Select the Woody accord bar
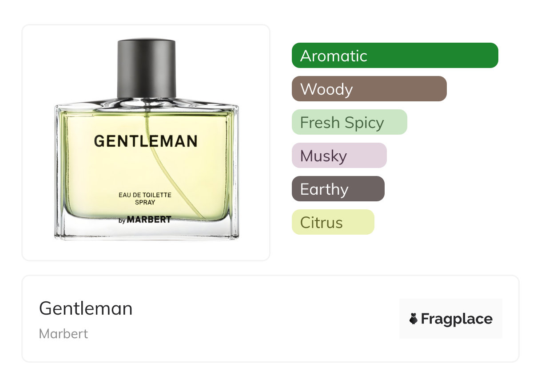The height and width of the screenshot is (384, 541). (x=369, y=89)
